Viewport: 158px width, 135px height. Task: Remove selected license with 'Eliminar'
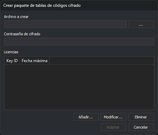(141, 117)
